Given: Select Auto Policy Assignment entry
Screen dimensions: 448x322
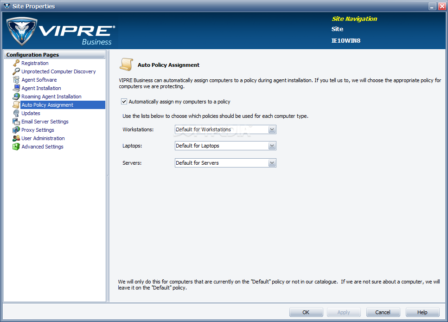Looking at the screenshot, I should (63, 105).
